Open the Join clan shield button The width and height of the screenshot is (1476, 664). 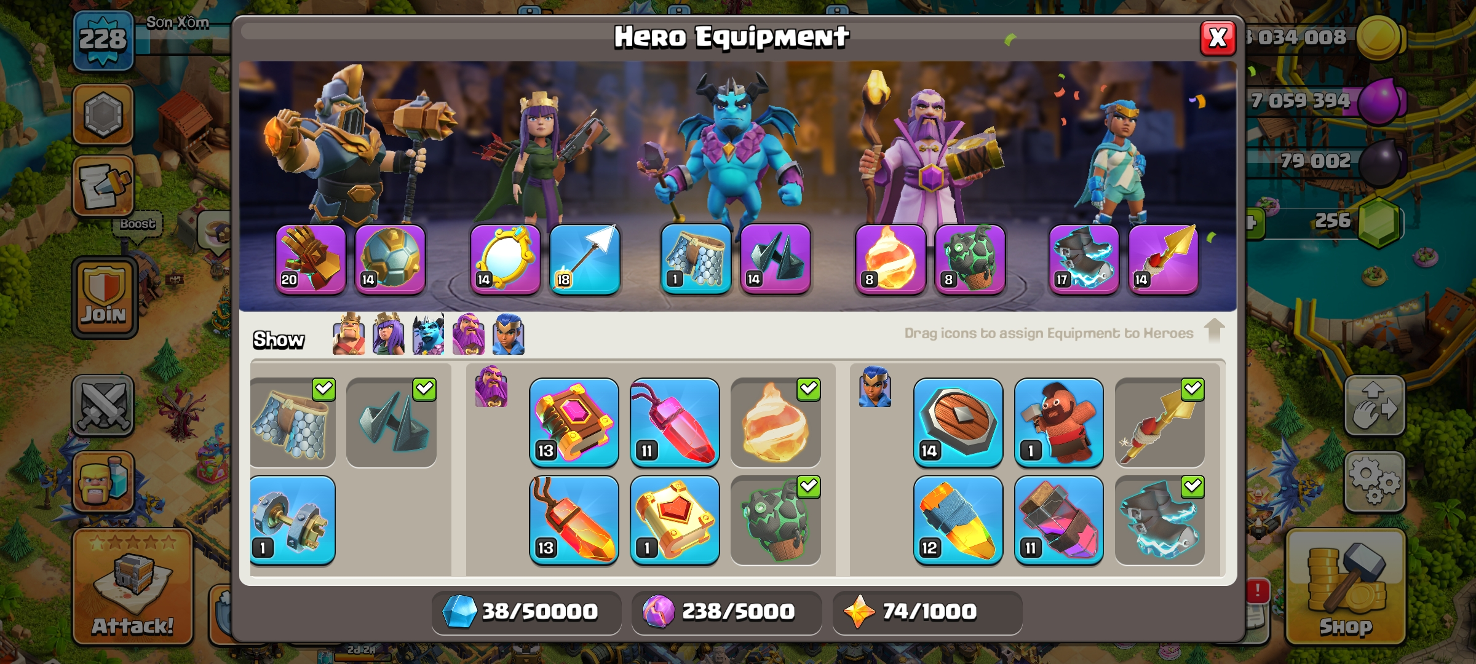(x=105, y=298)
